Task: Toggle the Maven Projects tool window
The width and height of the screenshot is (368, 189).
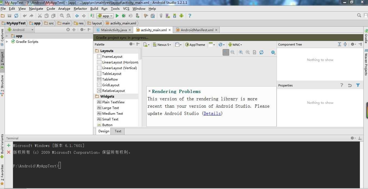Action: pos(366,62)
